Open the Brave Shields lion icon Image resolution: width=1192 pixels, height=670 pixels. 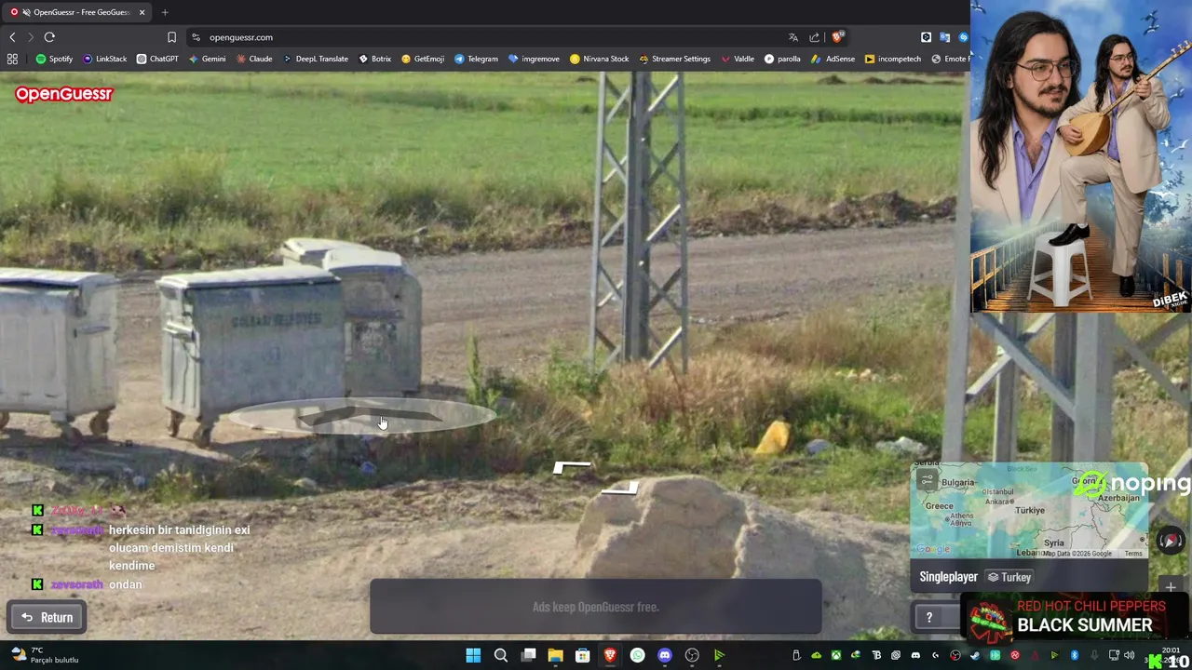(837, 37)
